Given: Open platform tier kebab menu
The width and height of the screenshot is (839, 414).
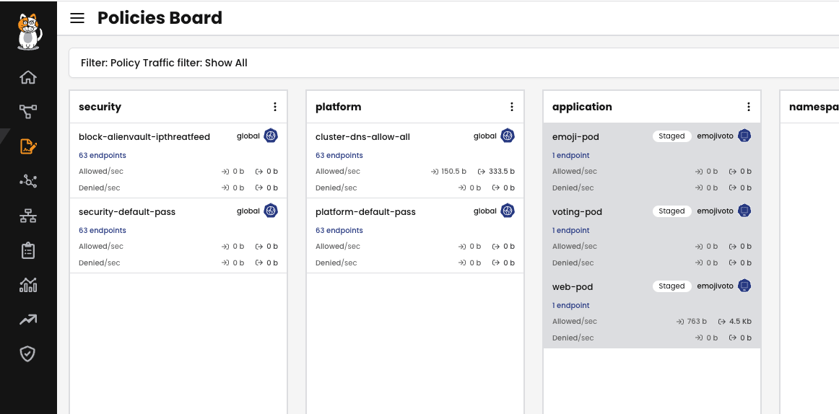Looking at the screenshot, I should tap(511, 107).
